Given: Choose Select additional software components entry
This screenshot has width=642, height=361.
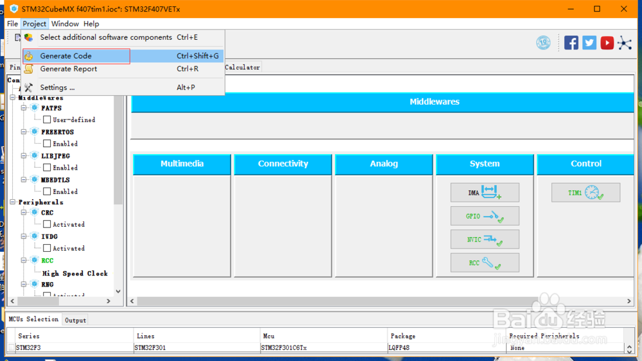Looking at the screenshot, I should [x=123, y=37].
